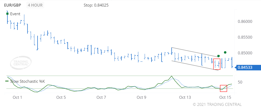Screen dimensions: 261x109
Task: Click the Trading Central watermark logo
Action: coord(21,63)
